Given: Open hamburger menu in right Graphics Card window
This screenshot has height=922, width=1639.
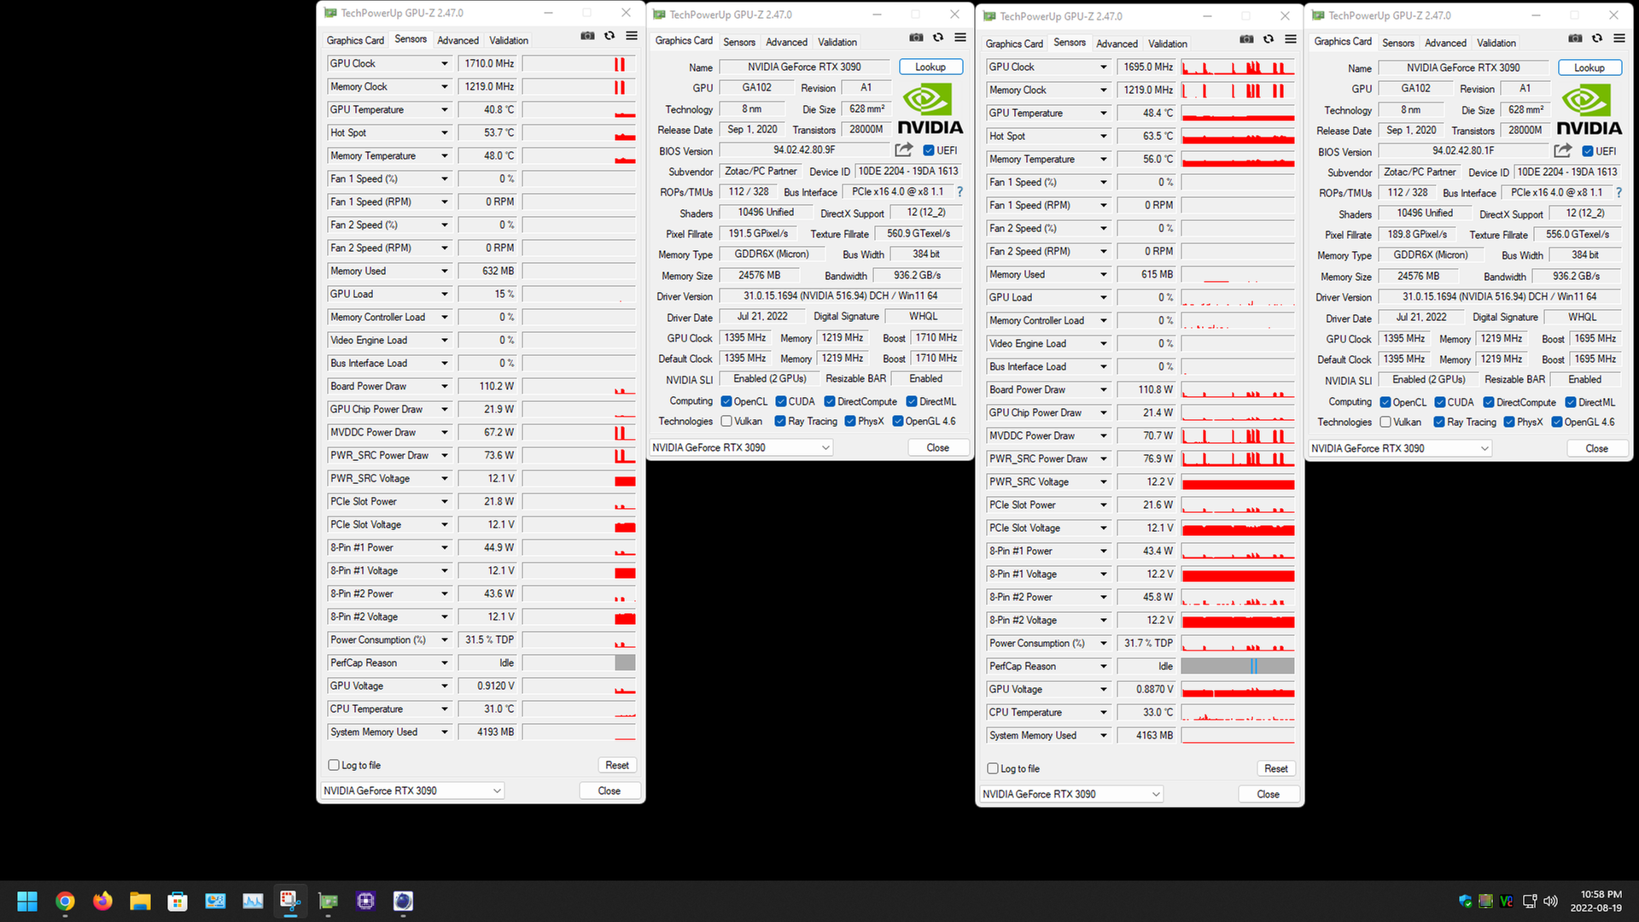Looking at the screenshot, I should [x=1619, y=38].
